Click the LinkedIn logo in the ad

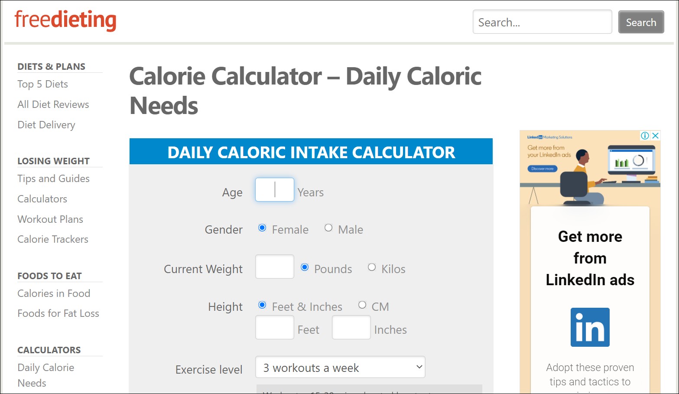click(x=590, y=327)
